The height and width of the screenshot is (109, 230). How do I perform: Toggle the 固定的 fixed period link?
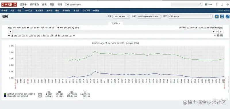220,36
